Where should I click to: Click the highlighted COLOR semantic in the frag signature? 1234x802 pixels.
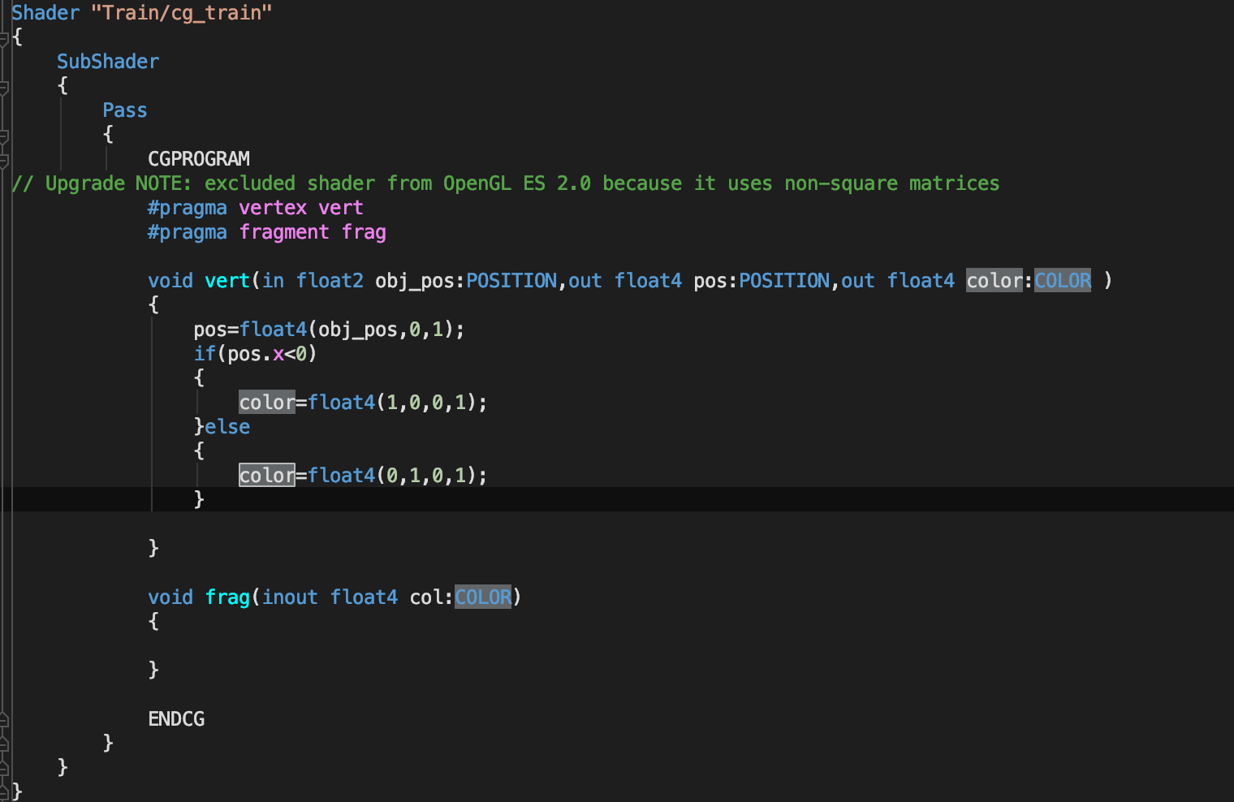(x=483, y=597)
